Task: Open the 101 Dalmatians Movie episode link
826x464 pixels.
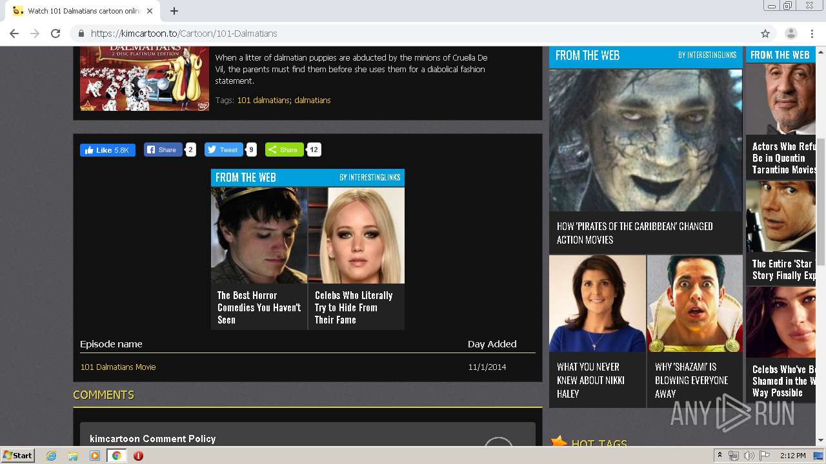Action: [x=118, y=367]
